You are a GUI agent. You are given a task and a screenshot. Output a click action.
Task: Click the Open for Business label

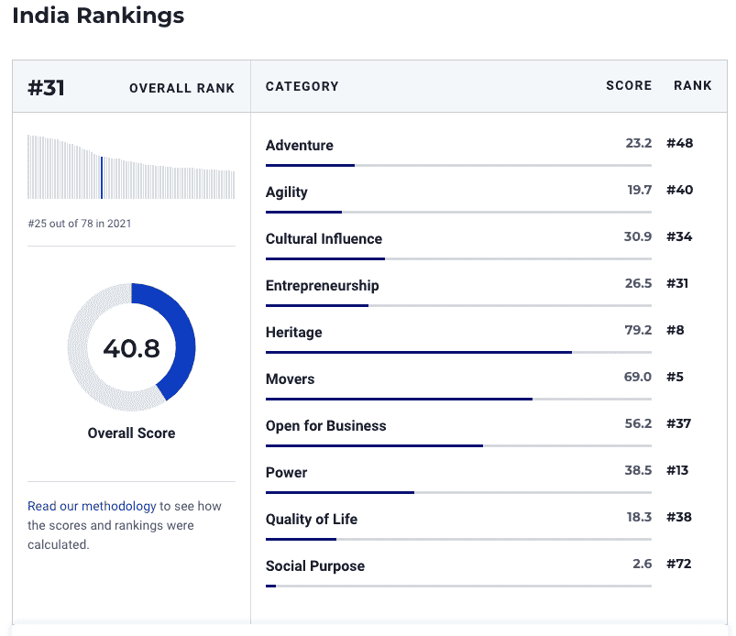(x=325, y=425)
